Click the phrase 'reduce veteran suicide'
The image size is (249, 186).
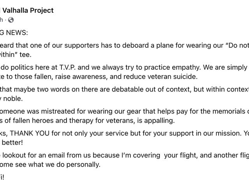pos(160,77)
